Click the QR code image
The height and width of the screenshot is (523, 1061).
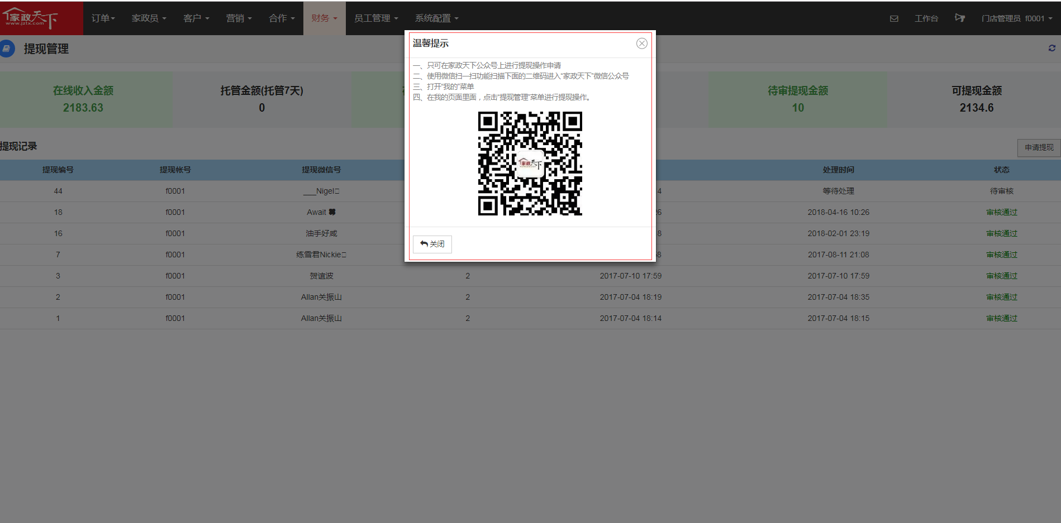[x=530, y=163]
